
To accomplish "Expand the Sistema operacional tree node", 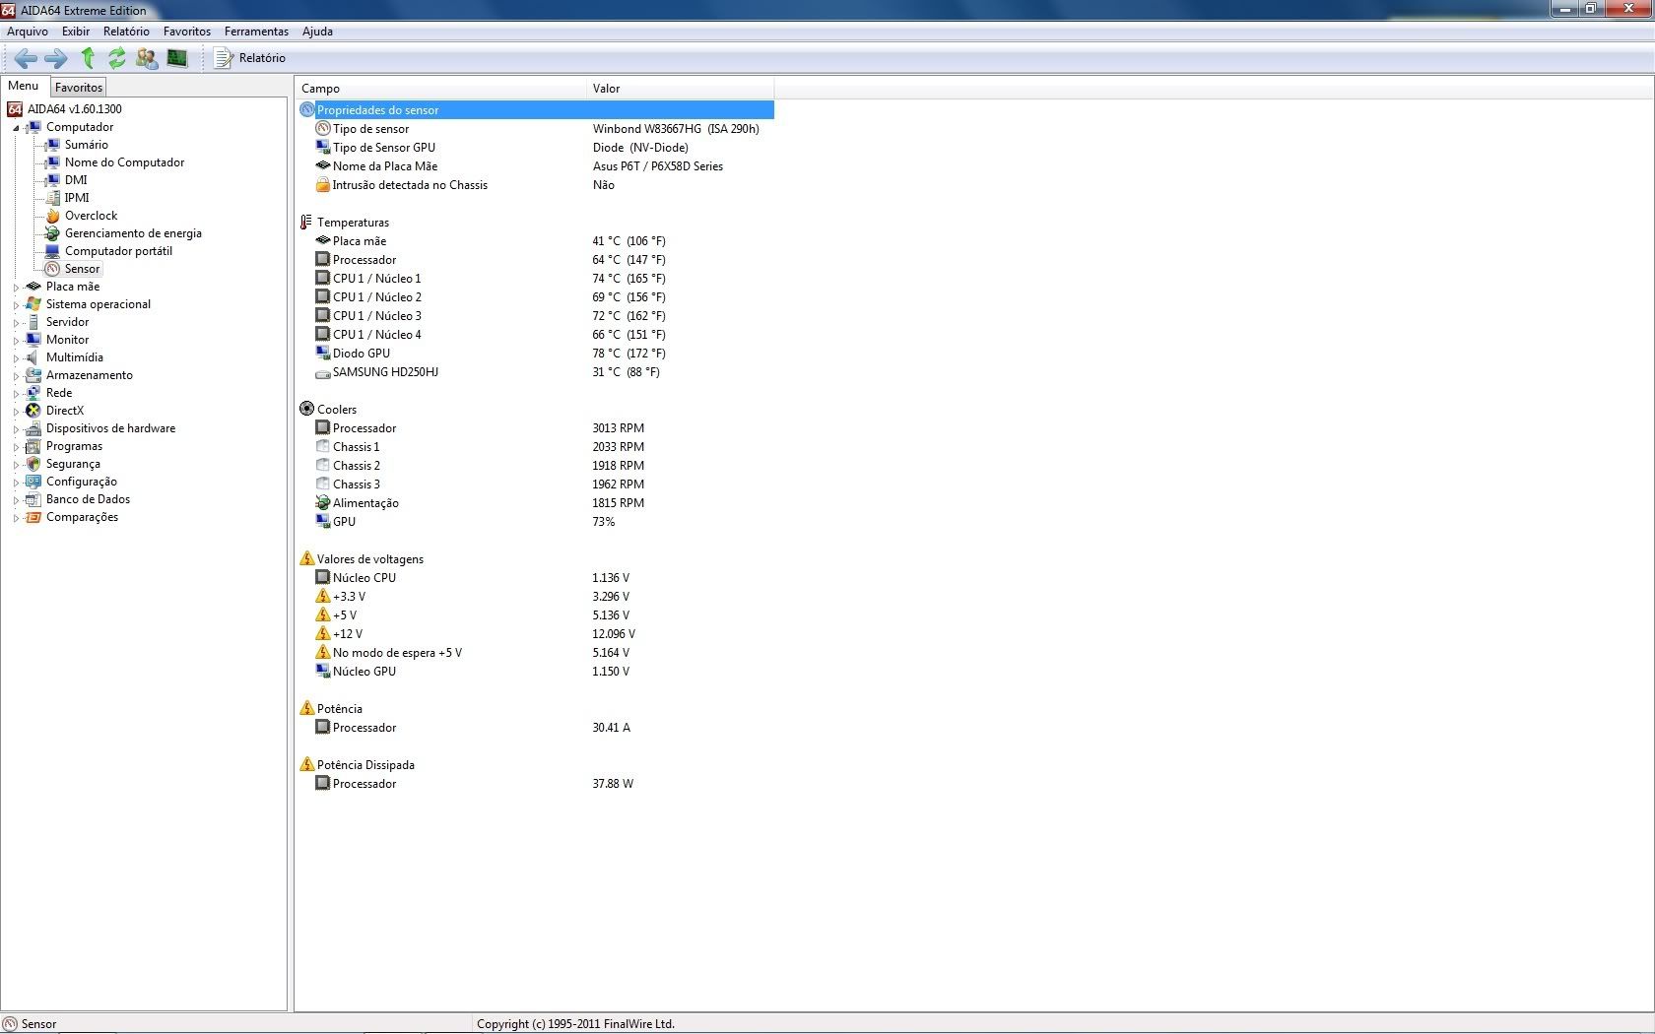I will coord(16,305).
